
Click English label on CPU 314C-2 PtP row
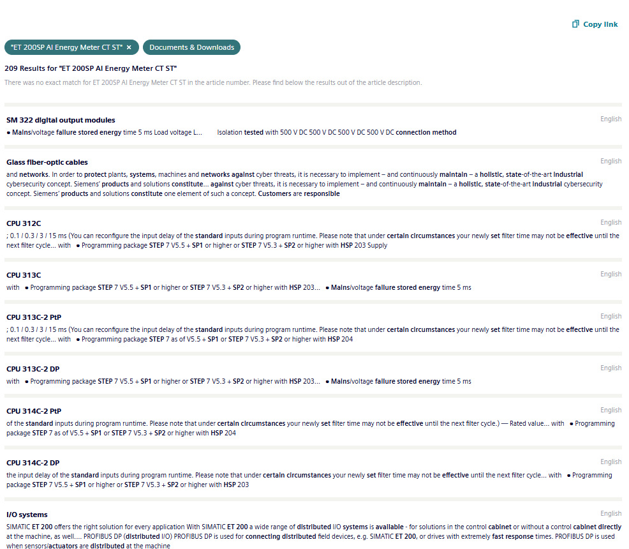[x=610, y=410]
